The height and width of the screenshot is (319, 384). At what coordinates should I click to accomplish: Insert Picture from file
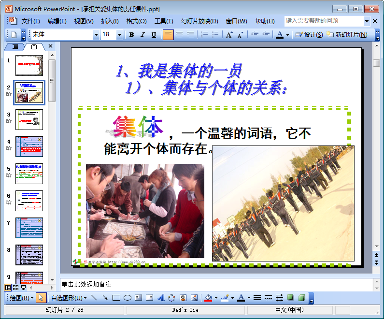[194, 298]
